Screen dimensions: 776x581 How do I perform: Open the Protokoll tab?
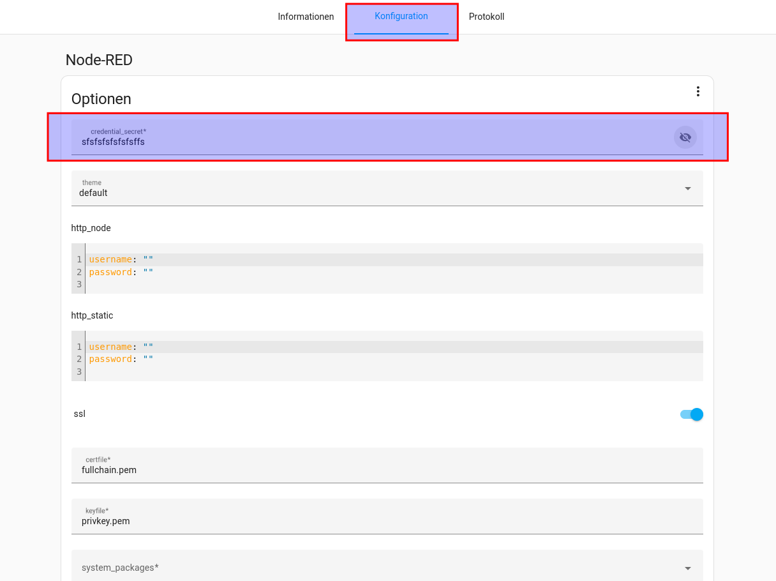click(x=486, y=17)
